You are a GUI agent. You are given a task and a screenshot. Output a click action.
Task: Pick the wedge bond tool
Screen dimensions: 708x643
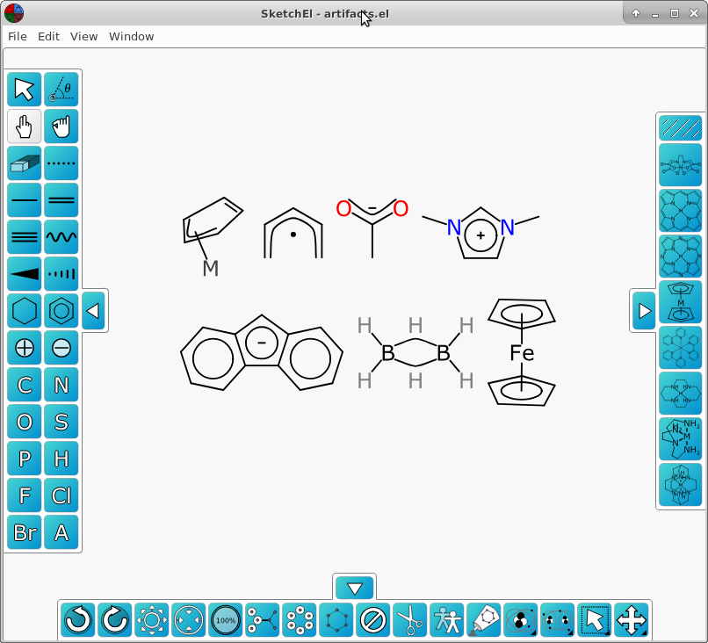[25, 274]
